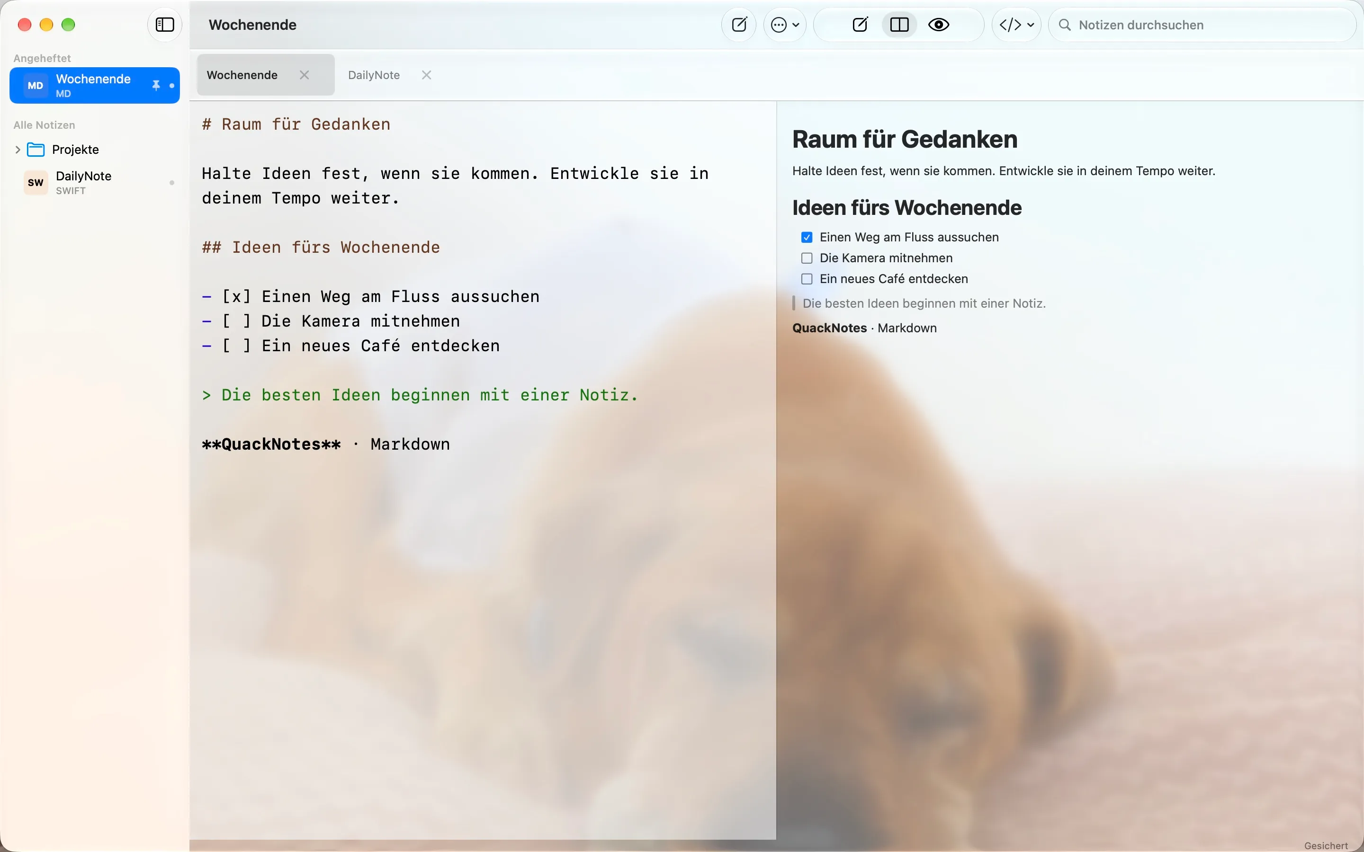This screenshot has width=1364, height=852.
Task: Click the SW file type badge
Action: (x=36, y=183)
